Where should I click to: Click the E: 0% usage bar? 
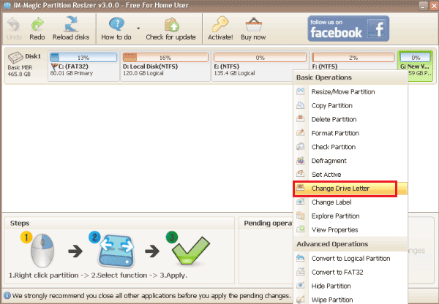[x=260, y=58]
